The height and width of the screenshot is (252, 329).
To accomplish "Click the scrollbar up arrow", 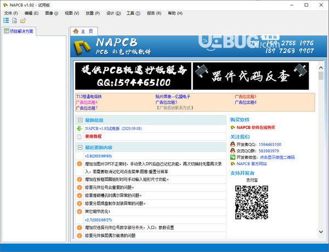I will pyautogui.click(x=321, y=68).
